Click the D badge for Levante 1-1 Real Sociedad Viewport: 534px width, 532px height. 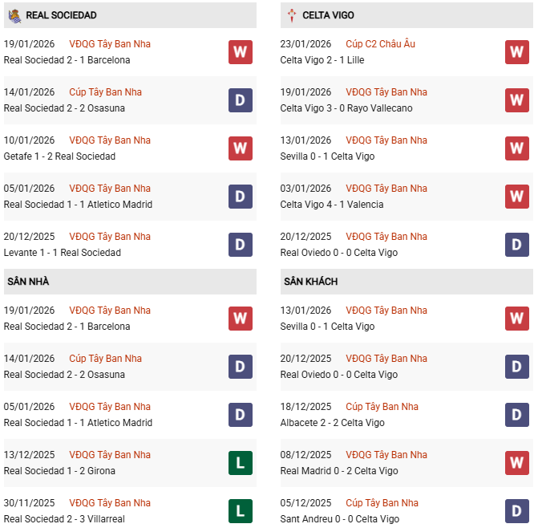tap(241, 245)
